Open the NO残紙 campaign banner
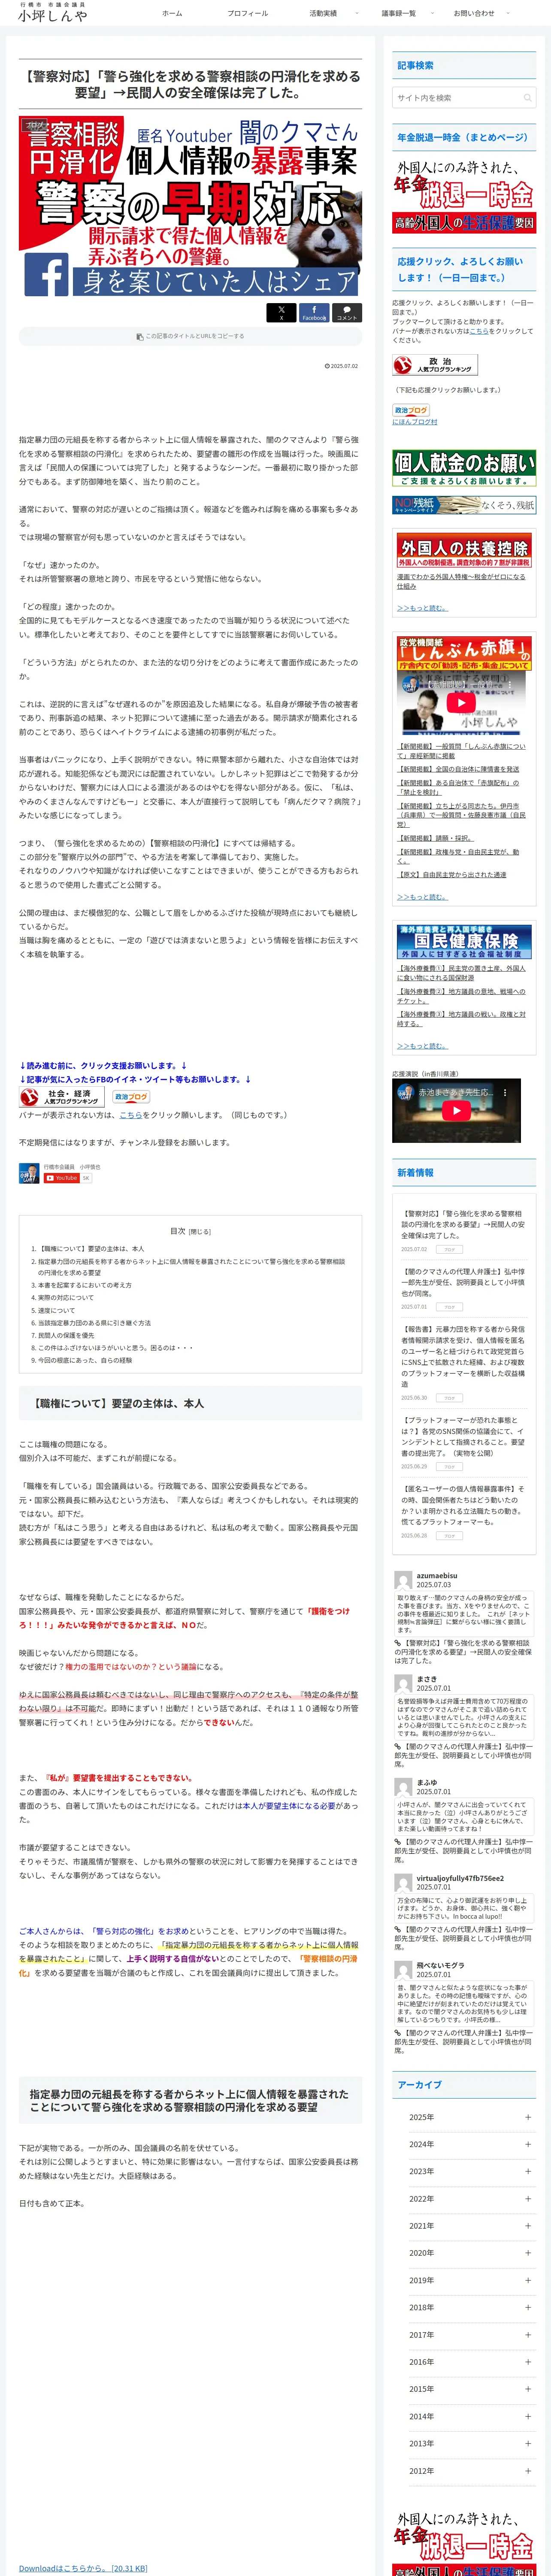 (464, 505)
